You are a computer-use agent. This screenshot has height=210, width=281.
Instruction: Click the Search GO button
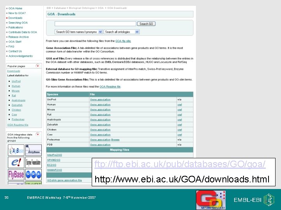pyautogui.click(x=146, y=24)
